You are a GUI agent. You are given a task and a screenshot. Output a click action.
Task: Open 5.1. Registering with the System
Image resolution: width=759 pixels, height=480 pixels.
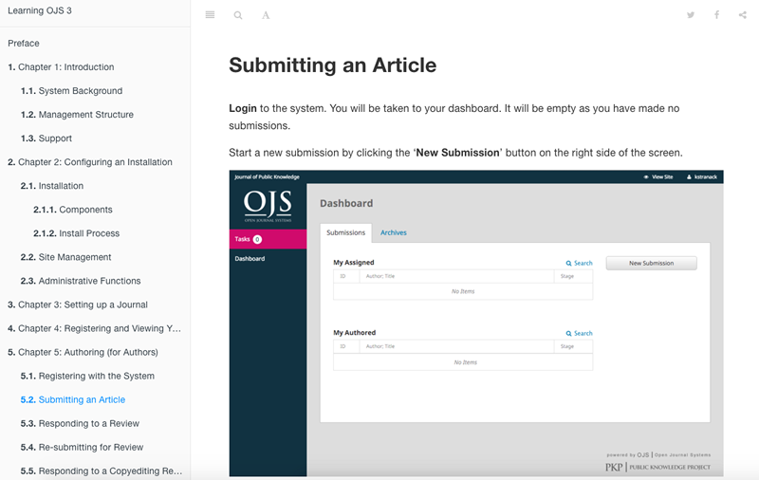(x=96, y=376)
